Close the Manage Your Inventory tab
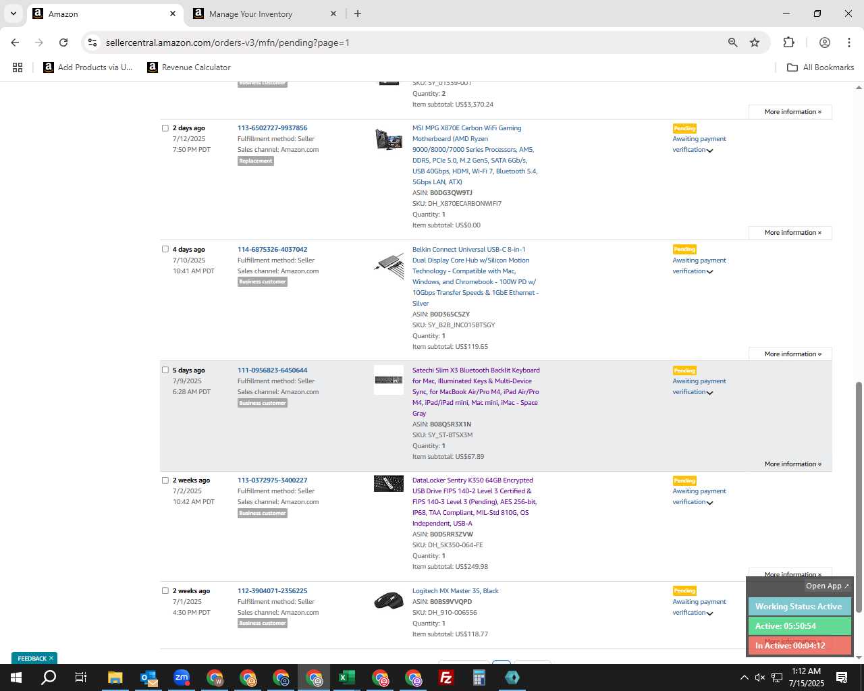Screen dimensions: 864x691 tap(333, 13)
